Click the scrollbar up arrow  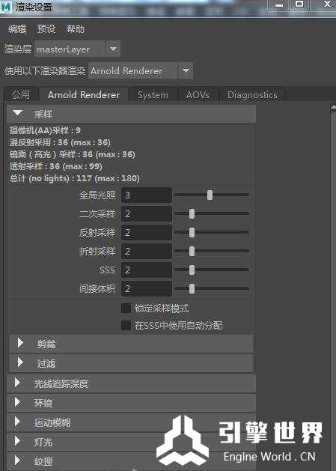pos(333,107)
